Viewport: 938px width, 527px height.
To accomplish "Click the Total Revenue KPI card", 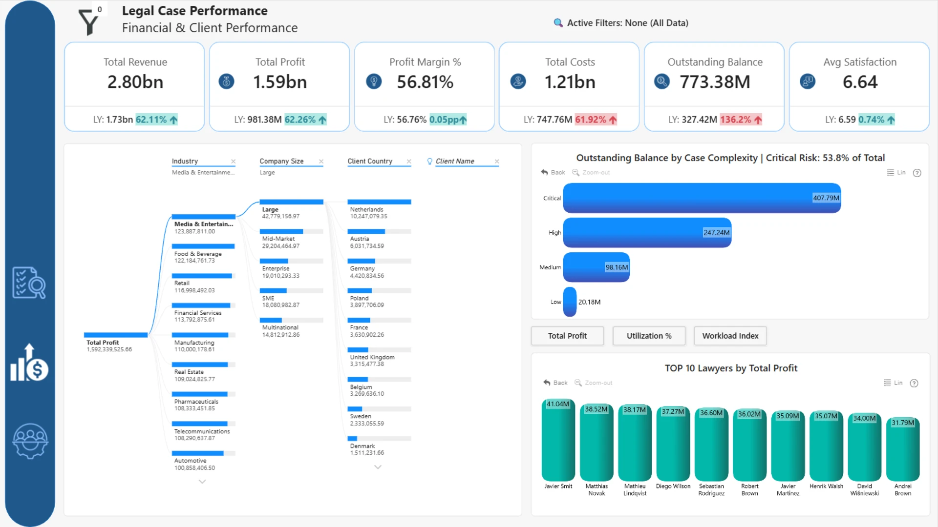I will [x=134, y=87].
